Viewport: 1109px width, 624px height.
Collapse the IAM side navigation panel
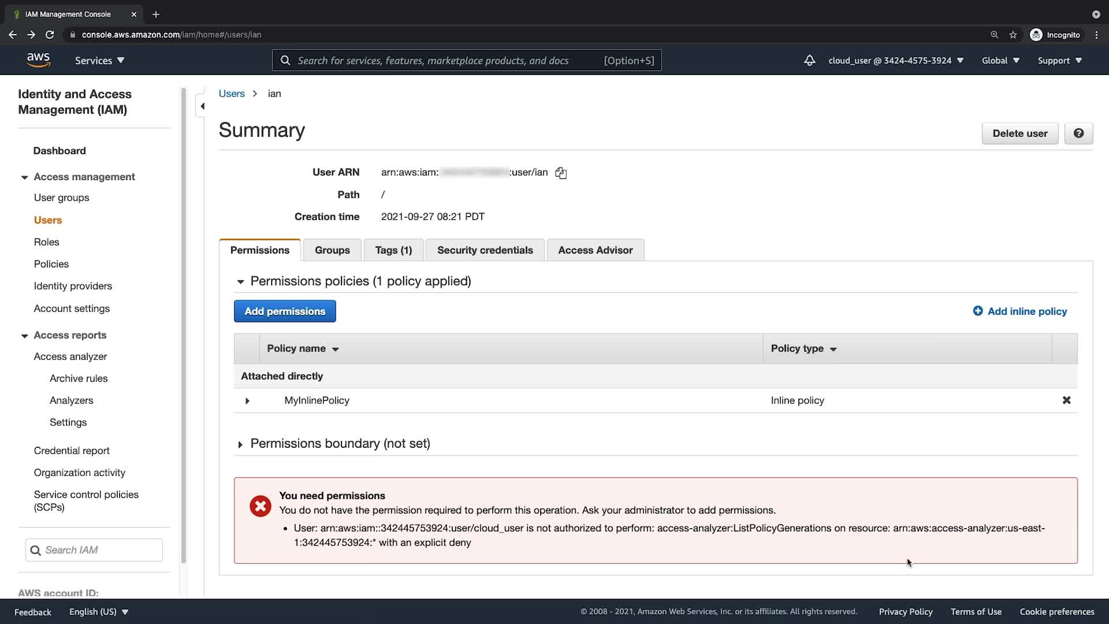point(202,106)
